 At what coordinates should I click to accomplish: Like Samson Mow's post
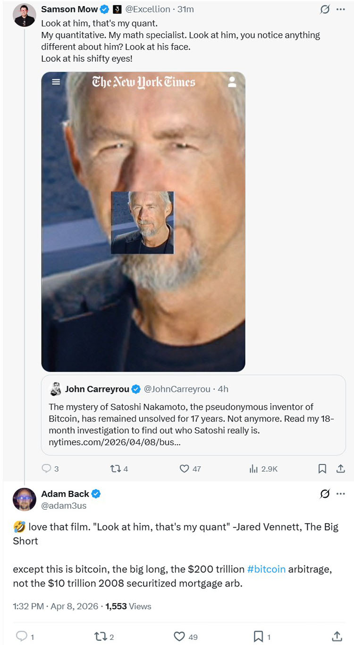pyautogui.click(x=185, y=469)
